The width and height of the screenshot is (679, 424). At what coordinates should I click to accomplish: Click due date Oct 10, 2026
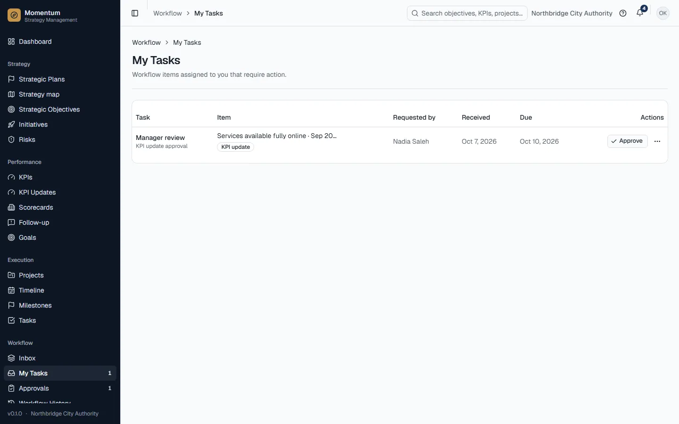539,141
